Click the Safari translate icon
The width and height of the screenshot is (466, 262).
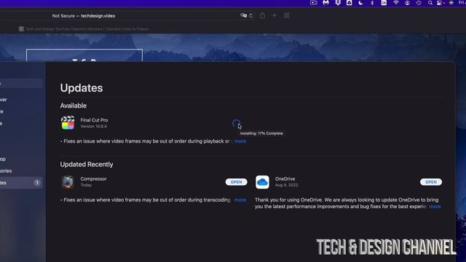click(x=243, y=15)
